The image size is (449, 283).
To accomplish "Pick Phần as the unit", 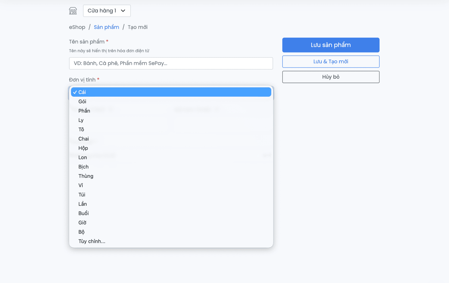I will coord(84,111).
